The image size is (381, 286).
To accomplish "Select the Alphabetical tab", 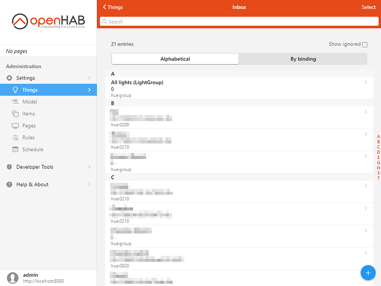I will (175, 59).
